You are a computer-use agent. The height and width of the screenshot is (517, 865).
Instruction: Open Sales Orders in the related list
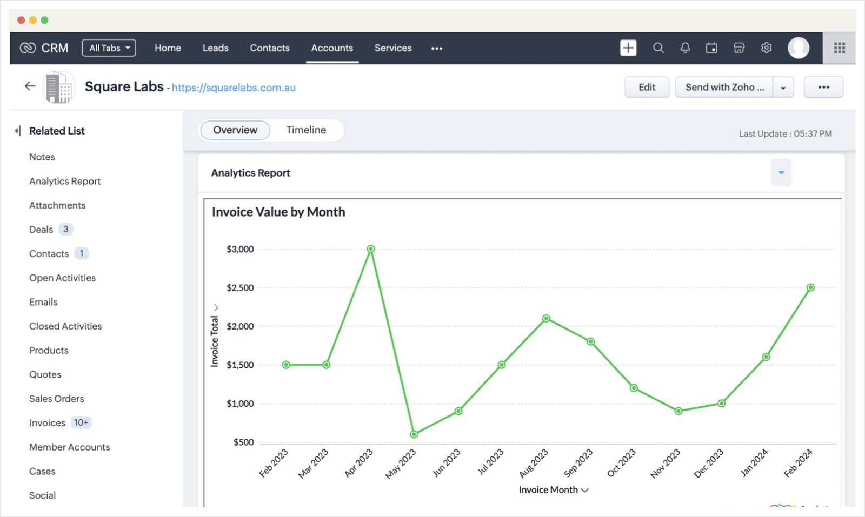pyautogui.click(x=57, y=399)
